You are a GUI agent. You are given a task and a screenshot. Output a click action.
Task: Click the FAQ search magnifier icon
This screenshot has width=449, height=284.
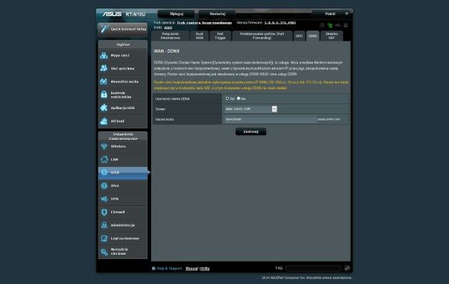pyautogui.click(x=347, y=268)
